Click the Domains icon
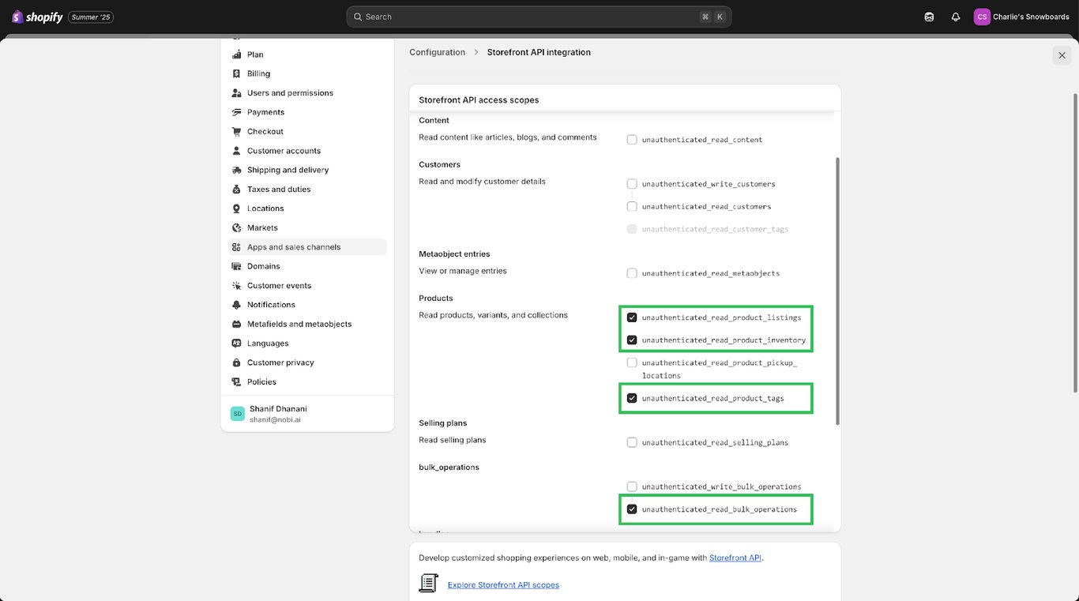The height and width of the screenshot is (601, 1079). [236, 266]
